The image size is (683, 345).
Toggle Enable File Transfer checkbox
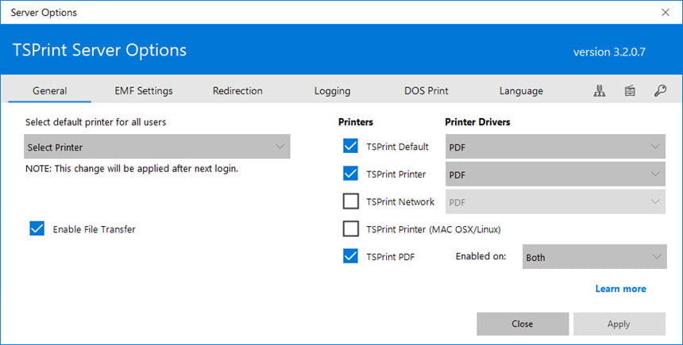[37, 228]
